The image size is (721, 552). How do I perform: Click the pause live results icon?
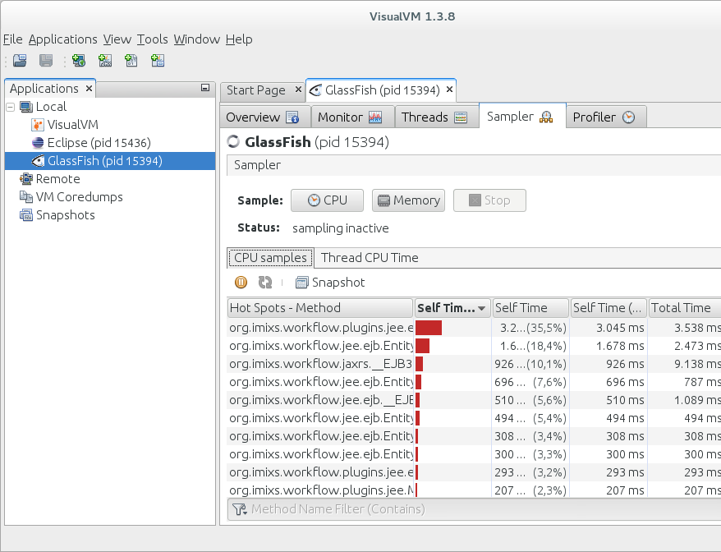pyautogui.click(x=241, y=282)
